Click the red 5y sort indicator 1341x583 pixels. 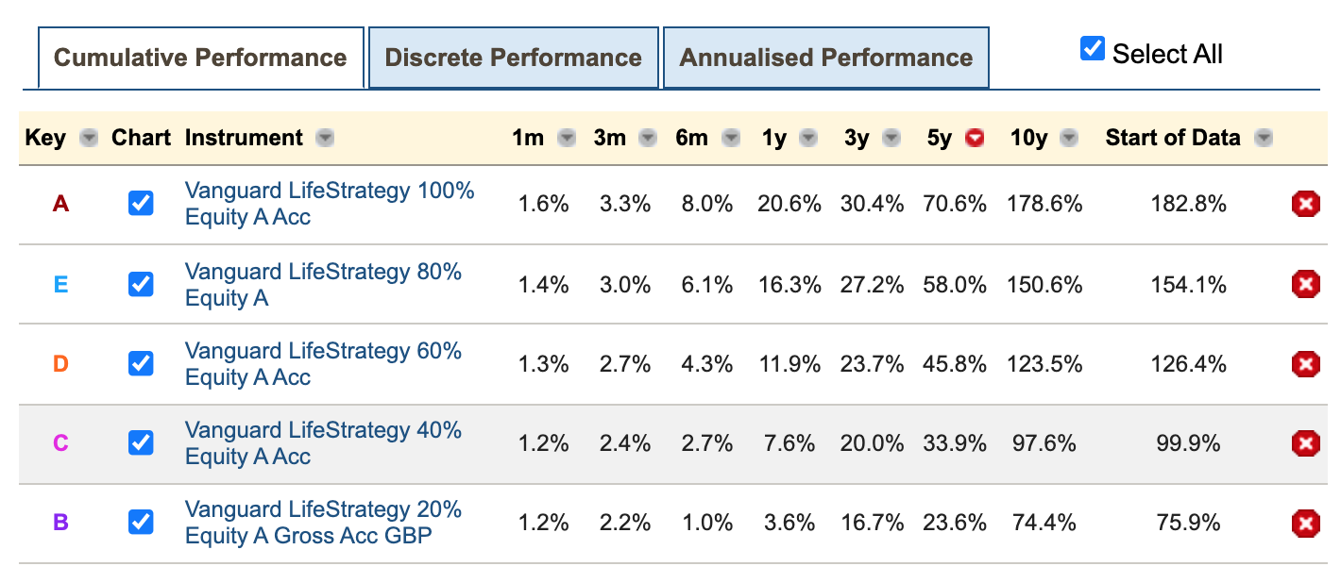pyautogui.click(x=976, y=139)
